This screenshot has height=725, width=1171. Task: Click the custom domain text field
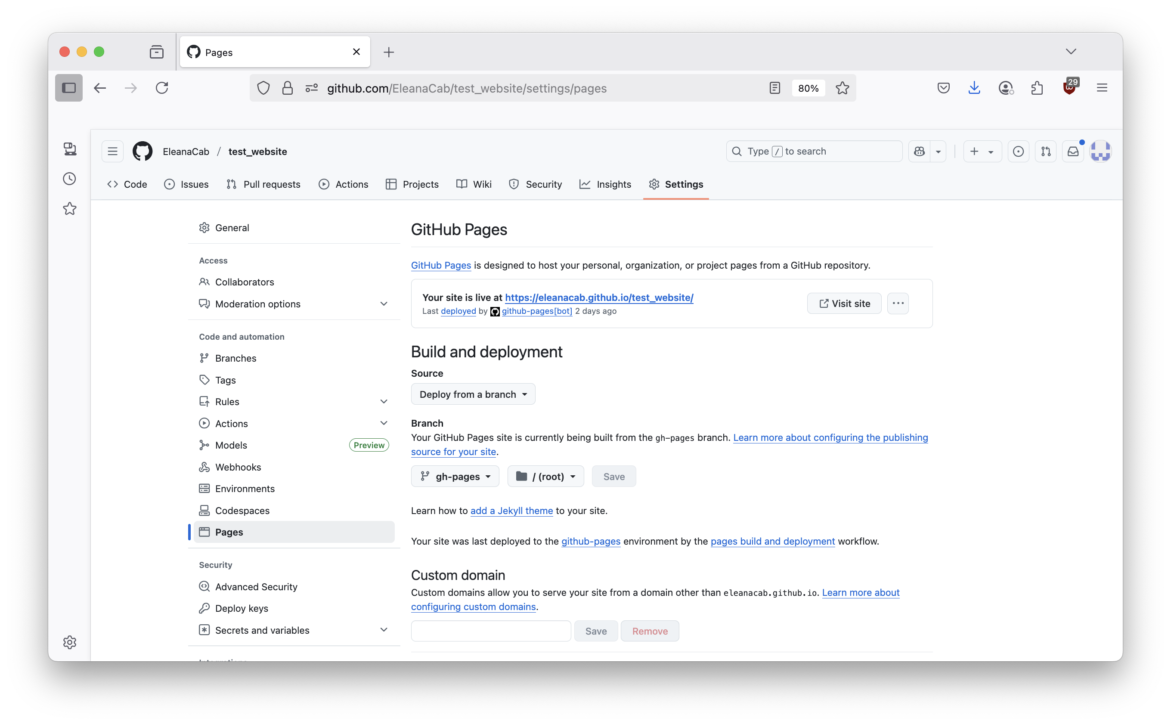490,631
